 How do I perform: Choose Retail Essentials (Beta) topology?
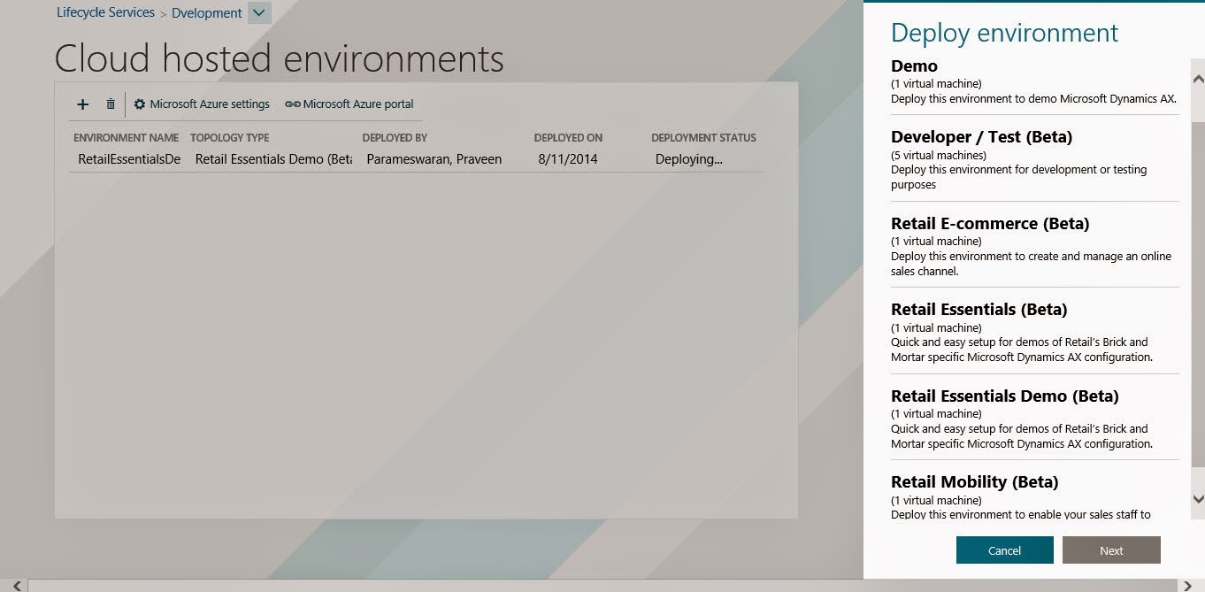1034,333
